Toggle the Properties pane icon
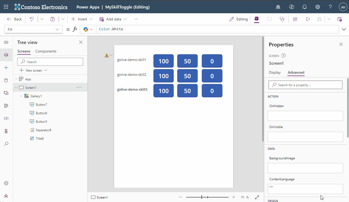 click(256, 19)
